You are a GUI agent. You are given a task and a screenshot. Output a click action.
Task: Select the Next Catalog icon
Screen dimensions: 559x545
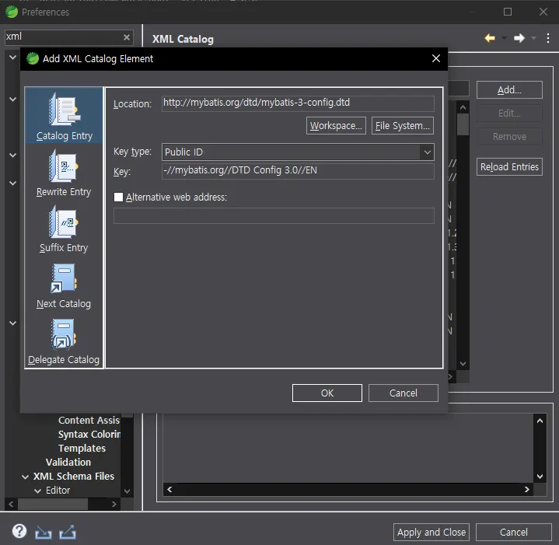tap(64, 278)
